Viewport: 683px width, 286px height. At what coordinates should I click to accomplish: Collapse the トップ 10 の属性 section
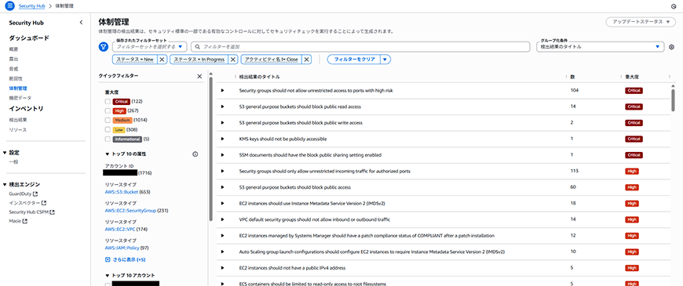click(x=107, y=154)
